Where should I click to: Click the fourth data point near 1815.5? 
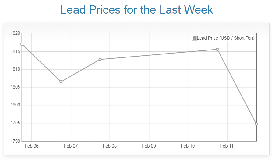217,49
